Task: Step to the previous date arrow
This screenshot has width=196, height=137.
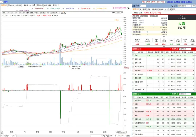Action: click(x=189, y=6)
